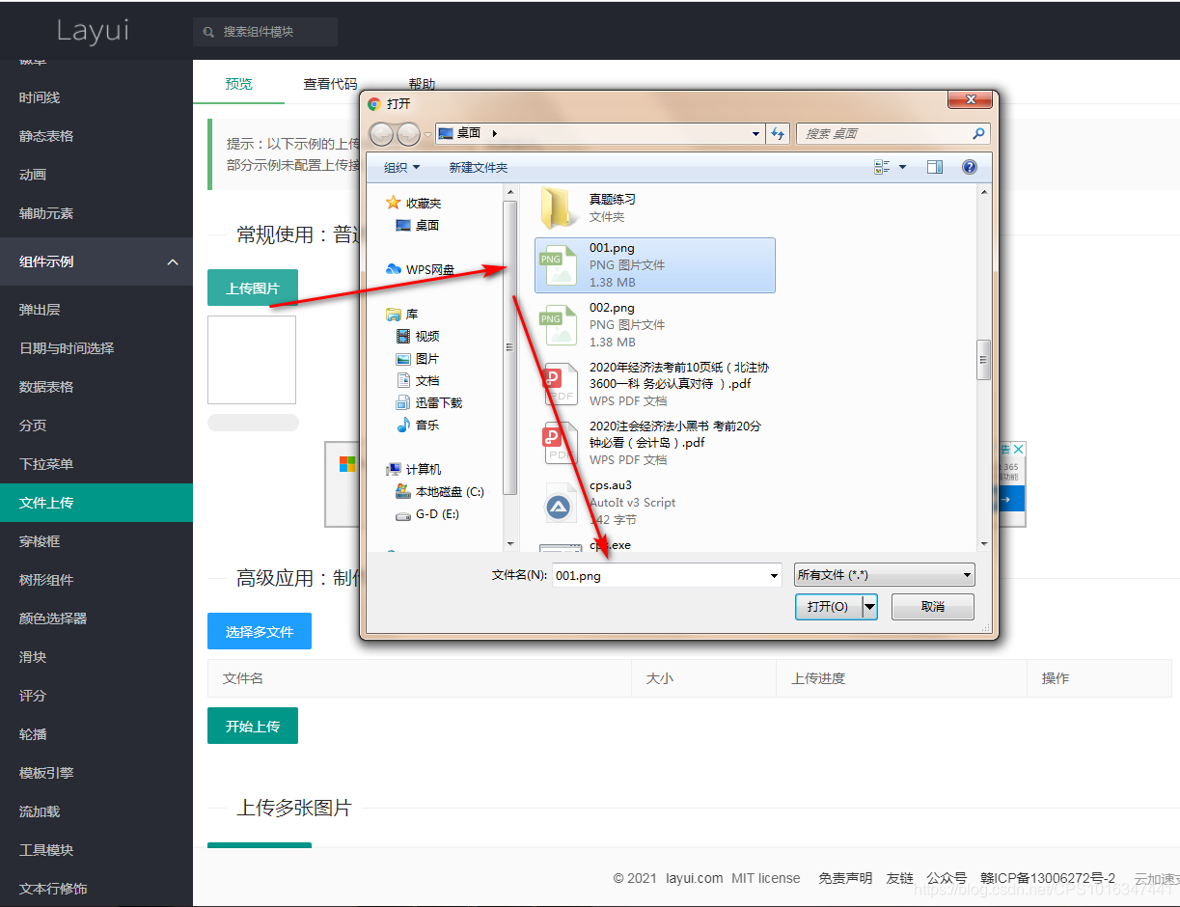Click the 上传图片 button
The height and width of the screenshot is (907, 1180).
click(x=253, y=289)
